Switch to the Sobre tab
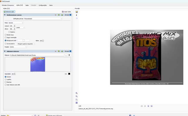This screenshot has width=188, height=116. 51,5
